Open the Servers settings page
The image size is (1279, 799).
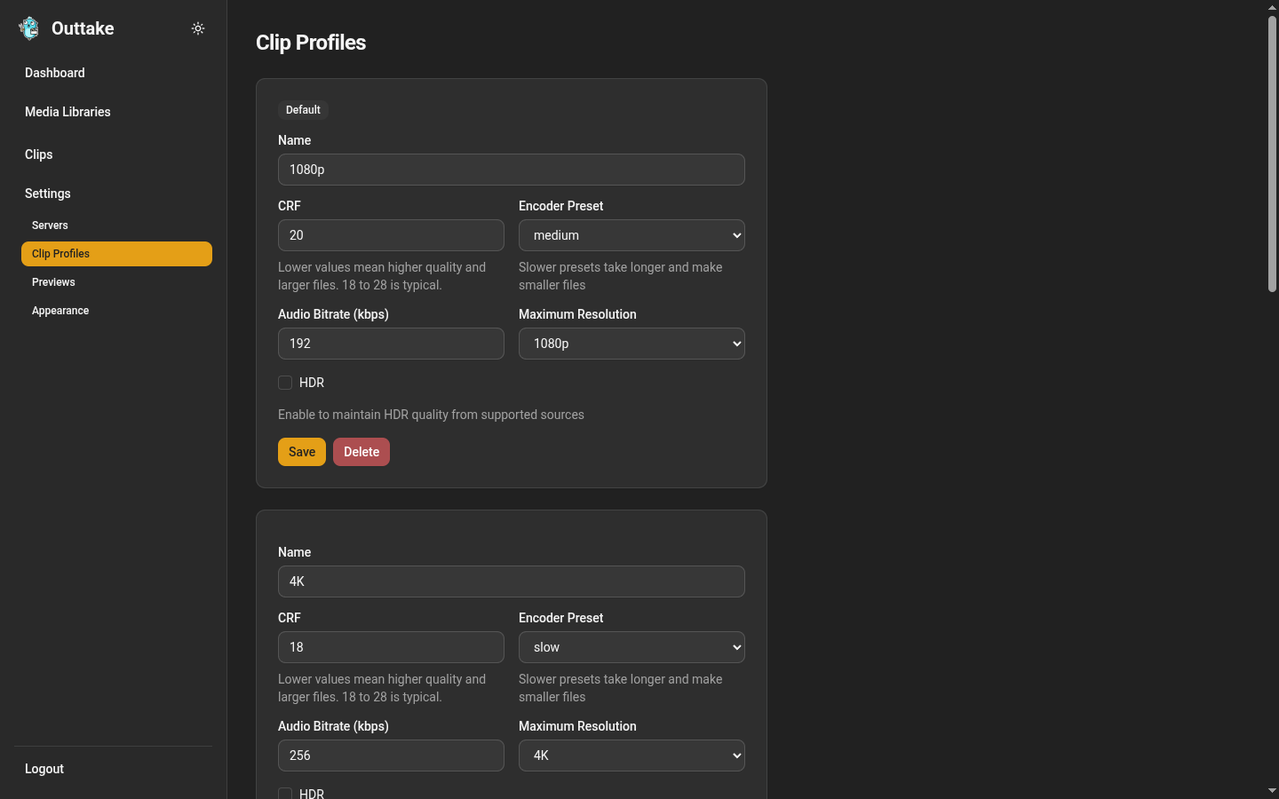(50, 225)
